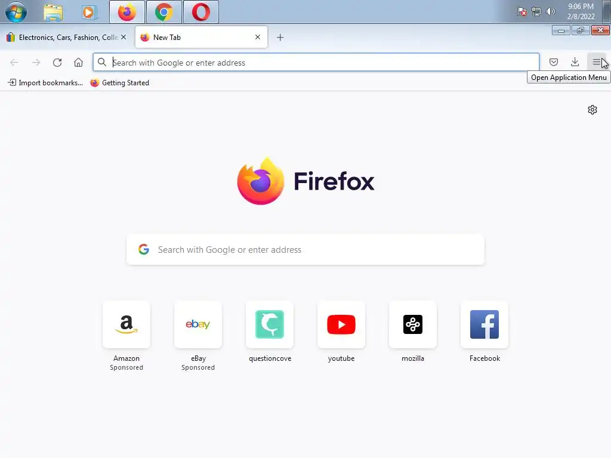Switch to Firefox in the taskbar

[127, 12]
